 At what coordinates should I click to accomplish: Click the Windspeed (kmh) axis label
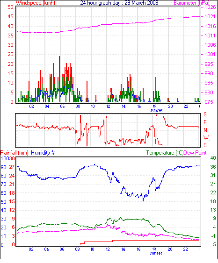pyautogui.click(x=36, y=3)
